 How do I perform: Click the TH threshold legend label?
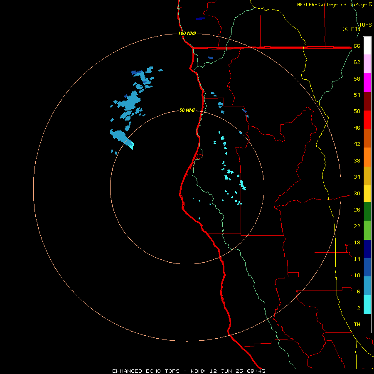pos(357,325)
